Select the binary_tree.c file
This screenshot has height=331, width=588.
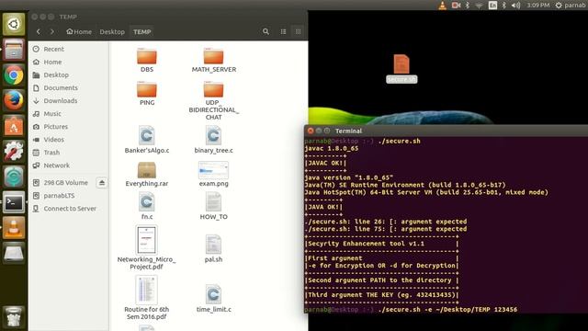point(214,140)
